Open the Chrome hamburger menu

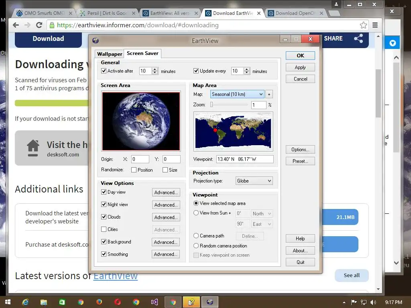coord(375,25)
